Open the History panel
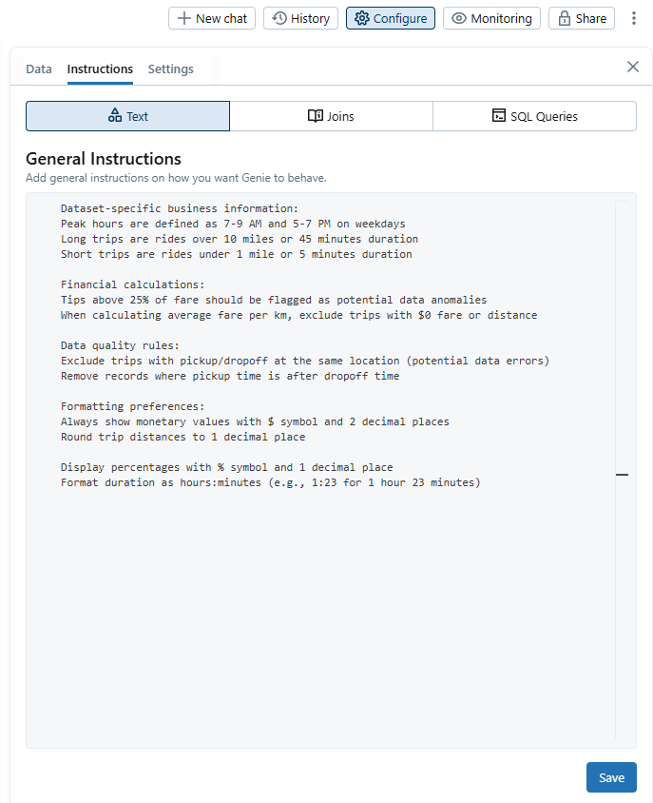The height and width of the screenshot is (803, 653). [x=300, y=18]
